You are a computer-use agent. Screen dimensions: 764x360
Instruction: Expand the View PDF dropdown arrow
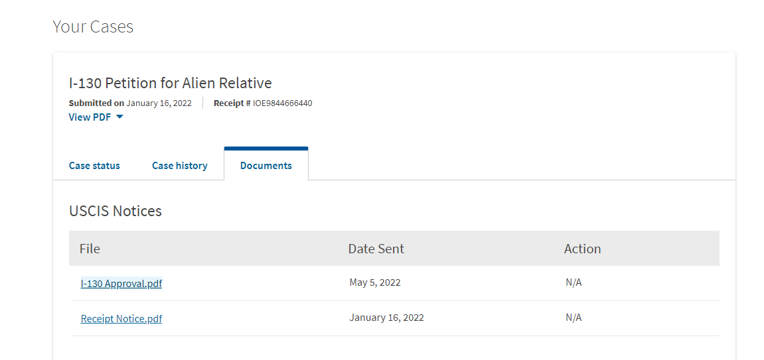coord(119,117)
